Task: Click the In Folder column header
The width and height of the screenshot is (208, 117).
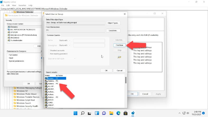Action: (x=59, y=75)
